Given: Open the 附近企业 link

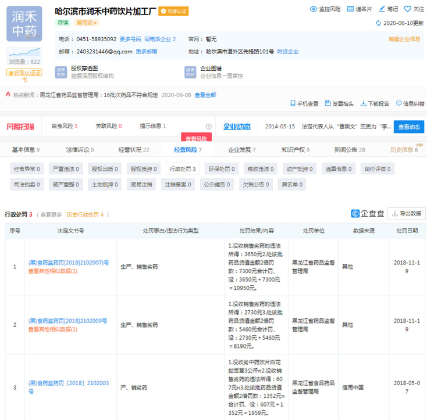Looking at the screenshot, I should (x=288, y=51).
